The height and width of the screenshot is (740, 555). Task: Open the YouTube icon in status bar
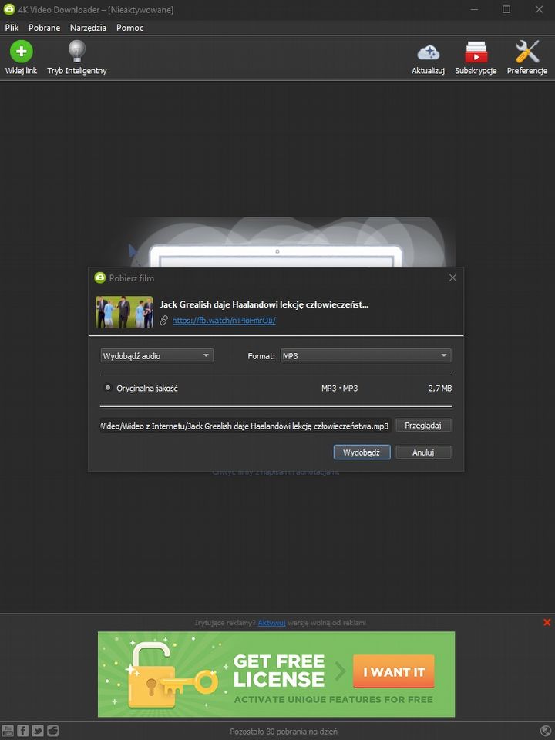[8, 731]
